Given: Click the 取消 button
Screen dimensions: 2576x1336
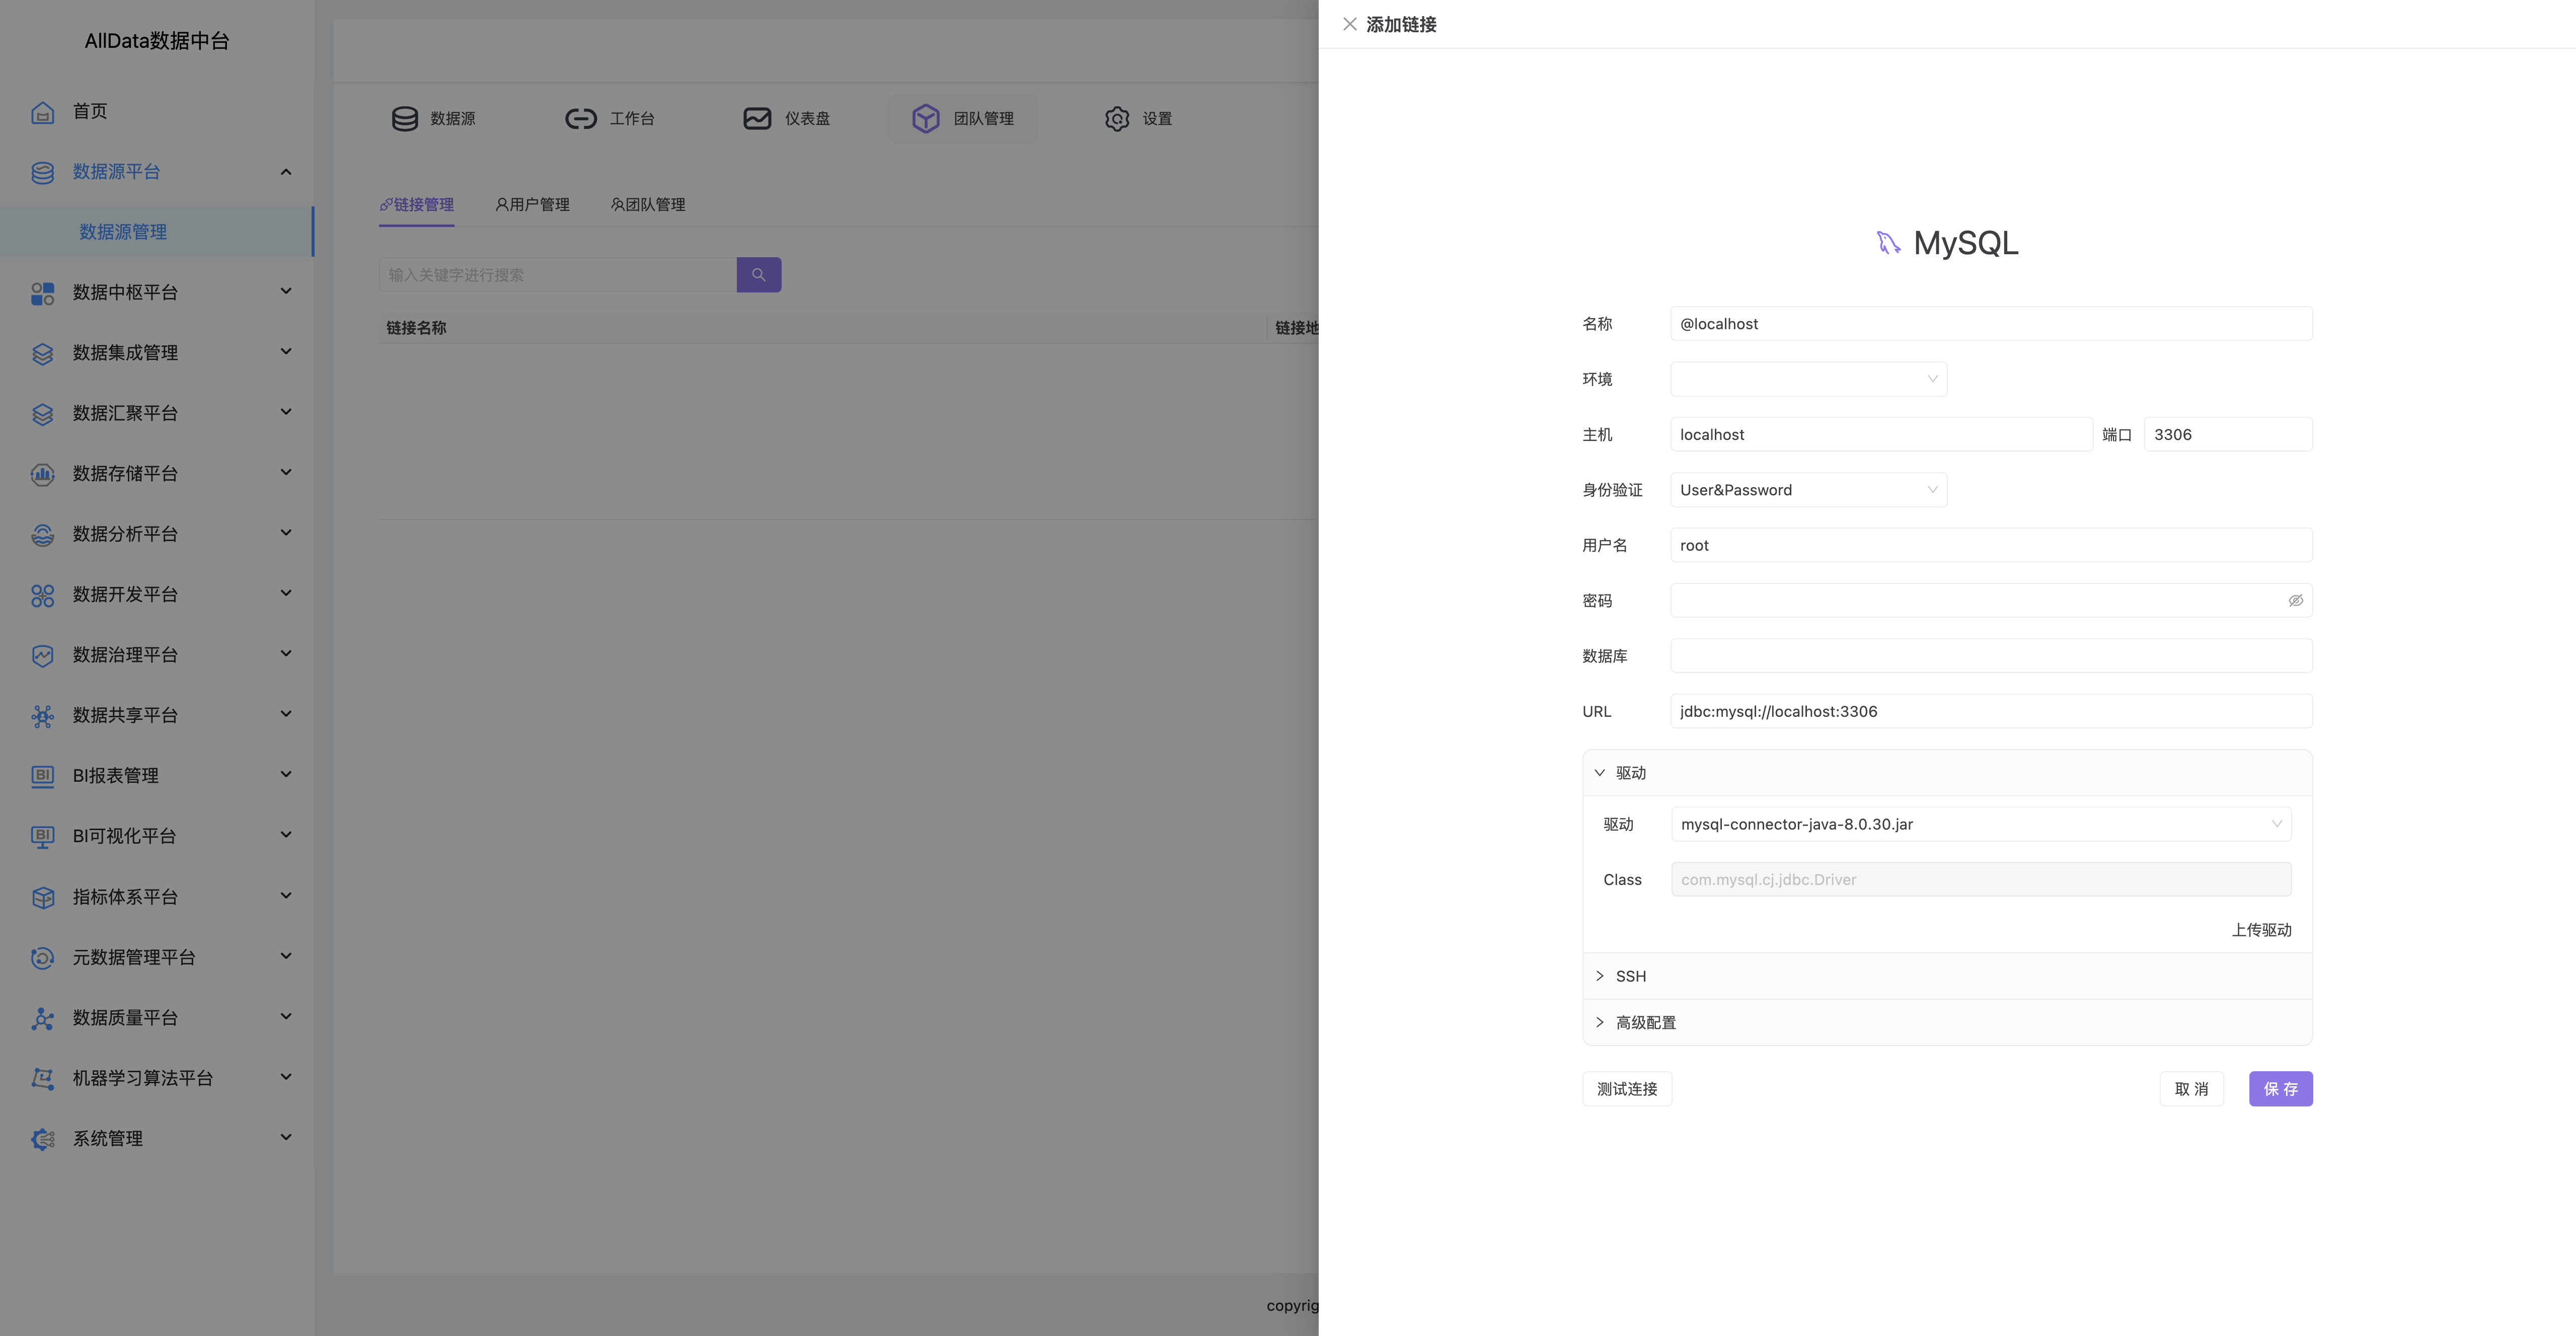Looking at the screenshot, I should click(2191, 1088).
